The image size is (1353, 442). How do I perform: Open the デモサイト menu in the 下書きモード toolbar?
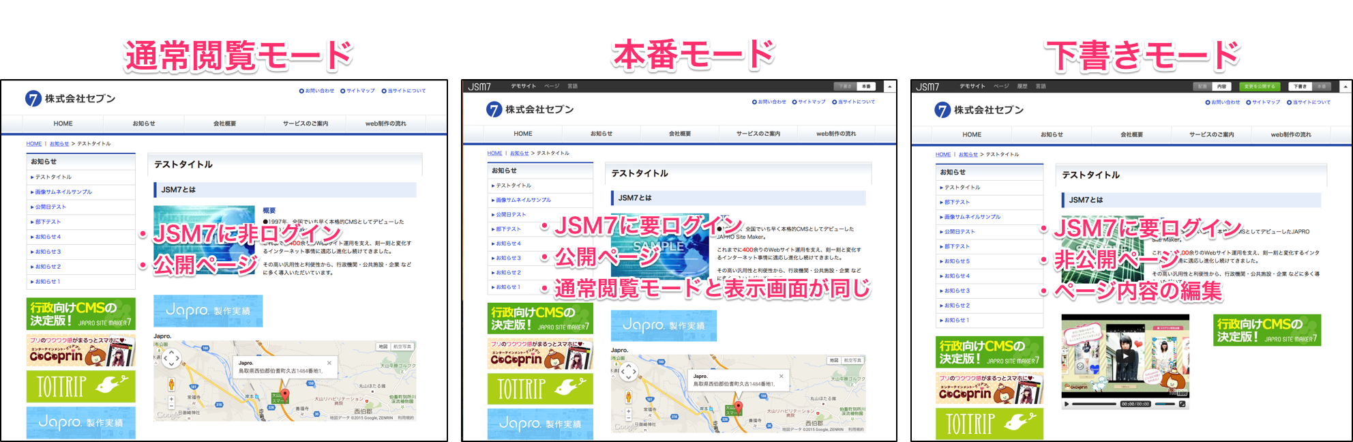coord(972,87)
